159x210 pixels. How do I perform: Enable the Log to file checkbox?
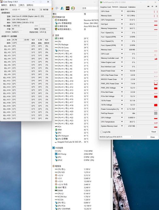coord(102,132)
